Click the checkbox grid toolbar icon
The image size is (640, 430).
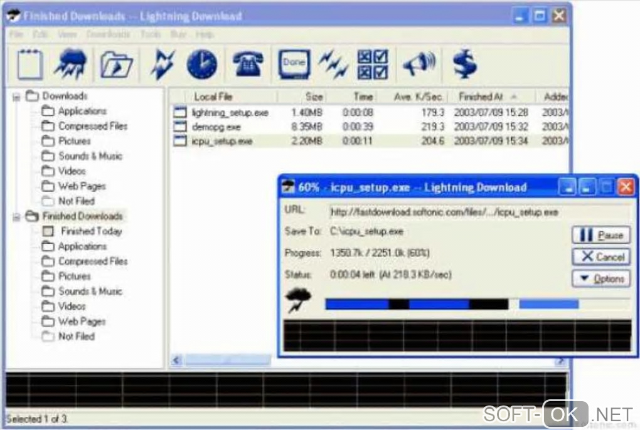click(373, 64)
